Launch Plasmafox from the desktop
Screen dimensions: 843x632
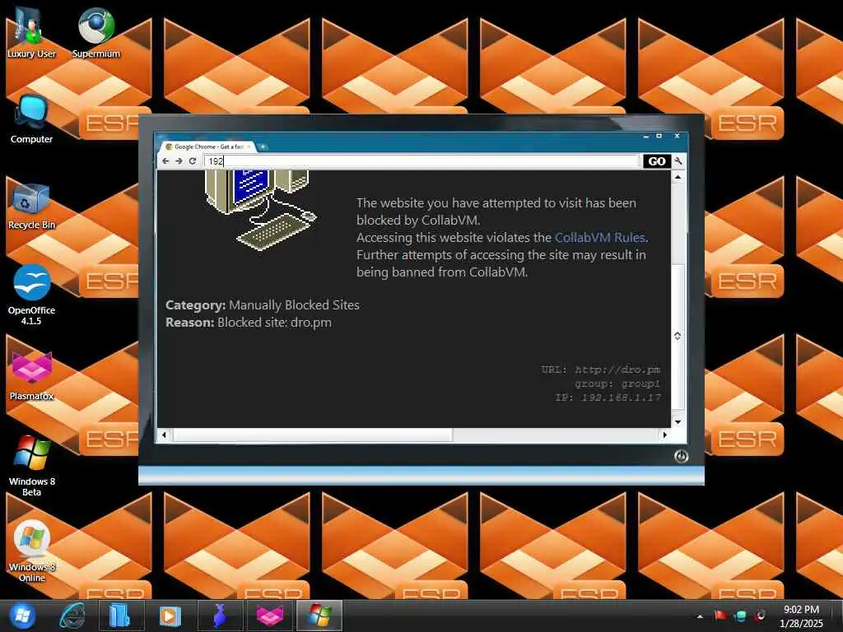[x=31, y=376]
